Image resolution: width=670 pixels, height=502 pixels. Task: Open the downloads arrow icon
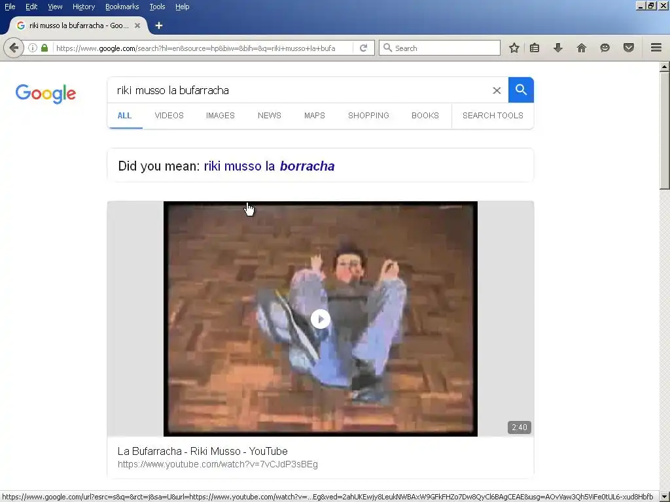tap(558, 48)
